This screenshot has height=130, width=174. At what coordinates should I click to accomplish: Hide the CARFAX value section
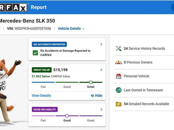pos(97,96)
